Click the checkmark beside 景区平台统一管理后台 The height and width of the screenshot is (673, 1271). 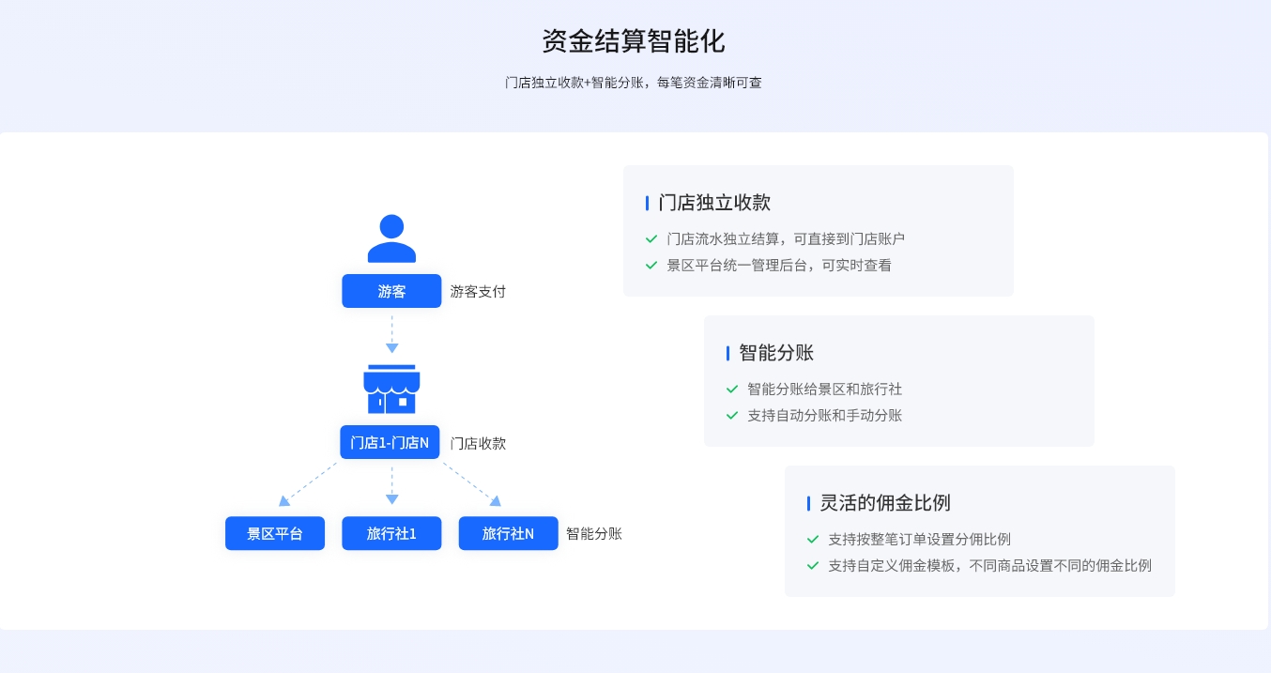click(651, 266)
